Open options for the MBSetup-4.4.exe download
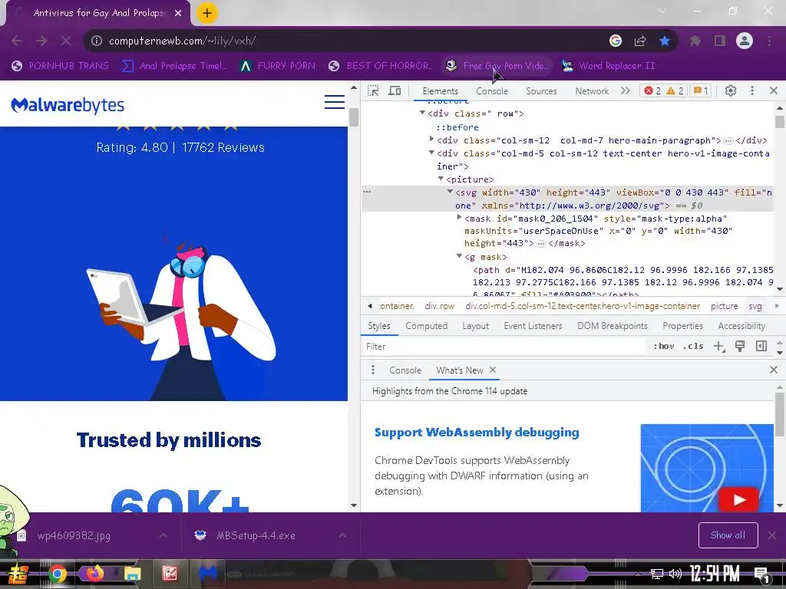 click(x=342, y=535)
